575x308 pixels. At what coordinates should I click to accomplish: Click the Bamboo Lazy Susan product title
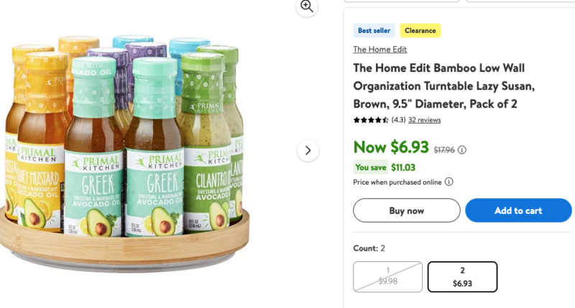tap(449, 86)
